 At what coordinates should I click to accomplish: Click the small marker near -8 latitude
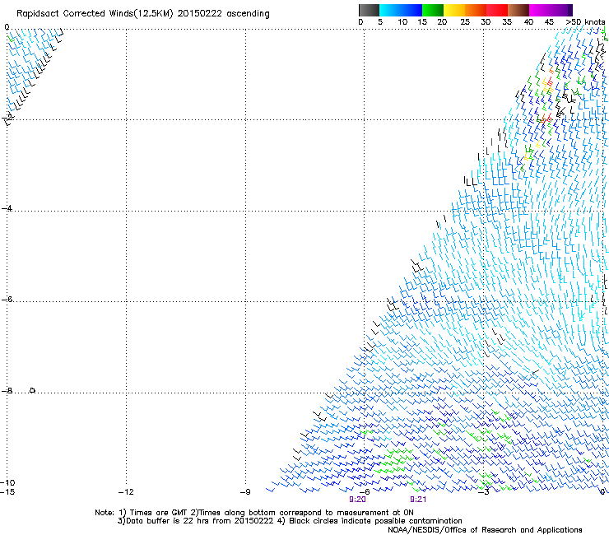click(33, 390)
